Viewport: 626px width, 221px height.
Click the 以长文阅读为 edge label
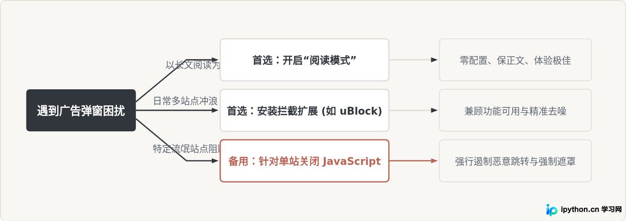[x=193, y=65]
